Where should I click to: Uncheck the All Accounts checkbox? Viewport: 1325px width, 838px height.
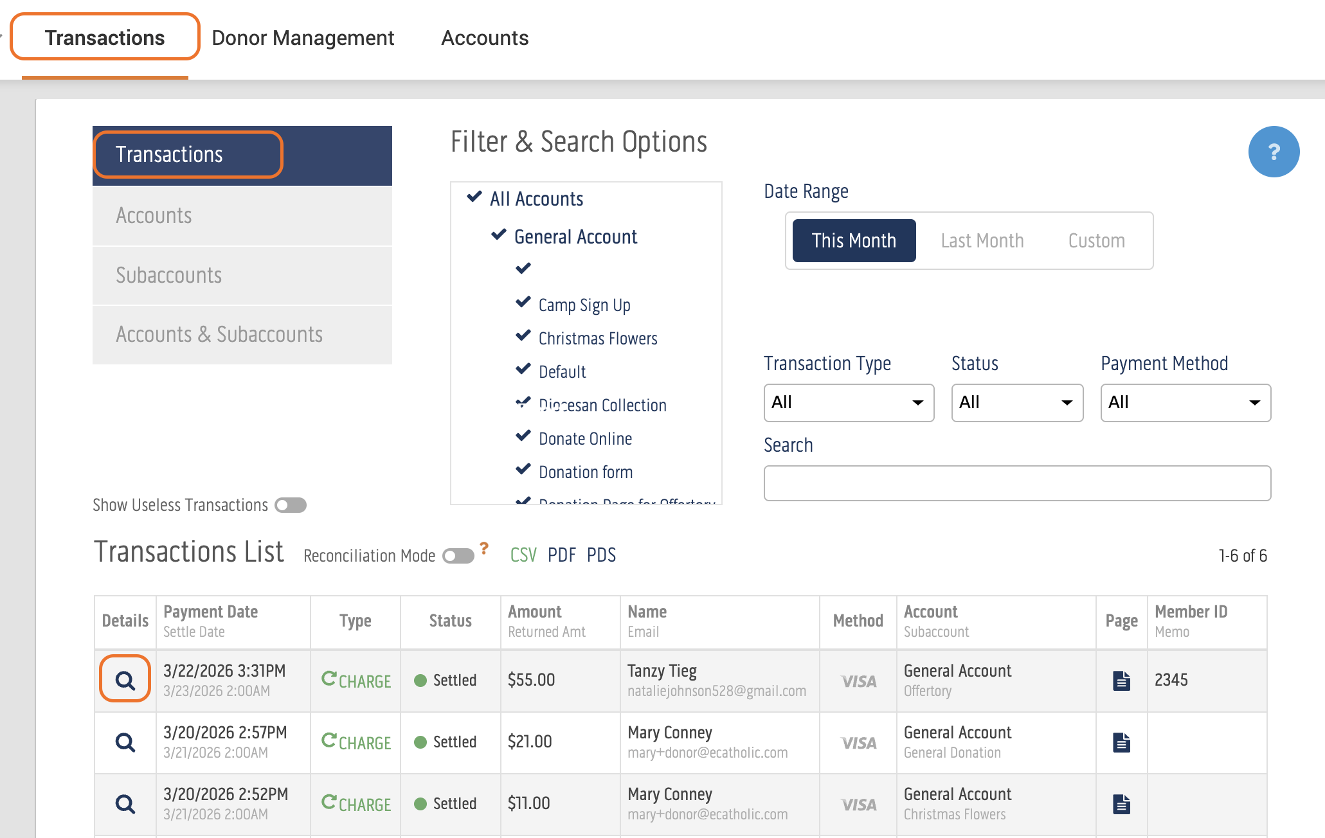474,197
